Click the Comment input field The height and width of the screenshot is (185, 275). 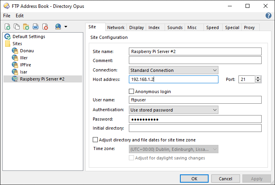[195, 60]
